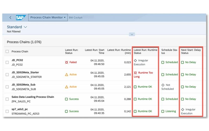Click the Latest Run: Runtime Status column header
This screenshot has height=131, width=209.
[x=146, y=51]
